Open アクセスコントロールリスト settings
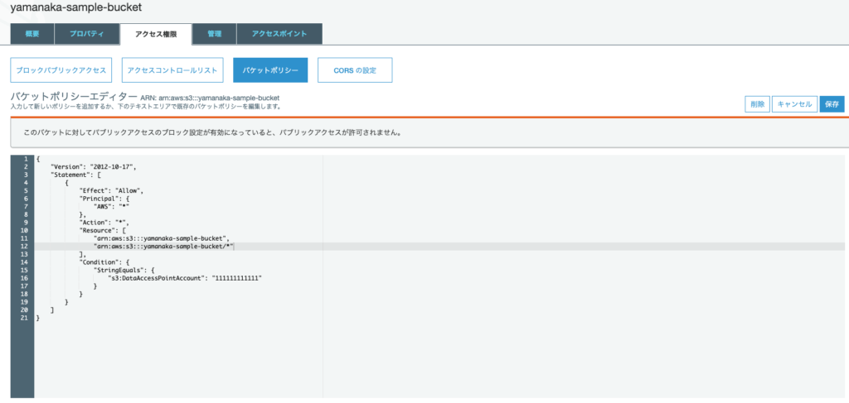Image resolution: width=849 pixels, height=403 pixels. pyautogui.click(x=172, y=70)
